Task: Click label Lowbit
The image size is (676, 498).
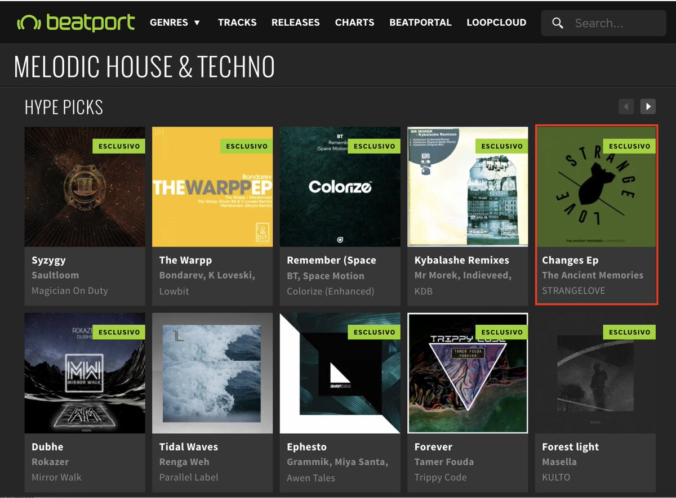Action: (174, 291)
